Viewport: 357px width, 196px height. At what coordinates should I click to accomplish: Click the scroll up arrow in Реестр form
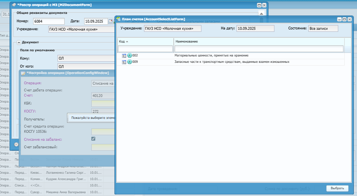click(x=261, y=14)
